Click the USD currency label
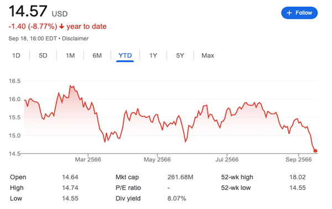The width and height of the screenshot is (332, 209). (x=60, y=14)
